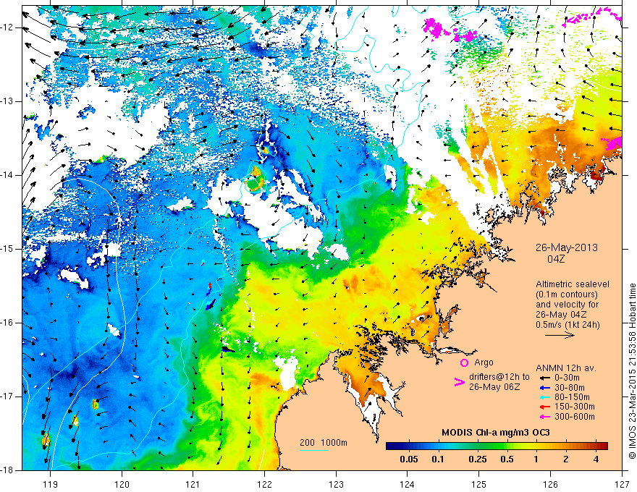Click the -18 latitude axis label
The height and width of the screenshot is (492, 637).
pos(7,470)
